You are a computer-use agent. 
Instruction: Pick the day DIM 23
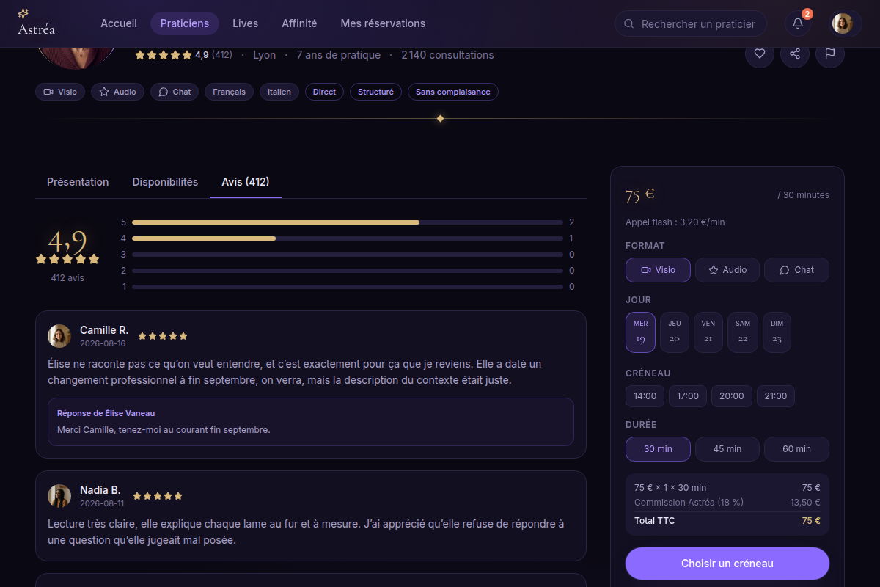point(777,332)
